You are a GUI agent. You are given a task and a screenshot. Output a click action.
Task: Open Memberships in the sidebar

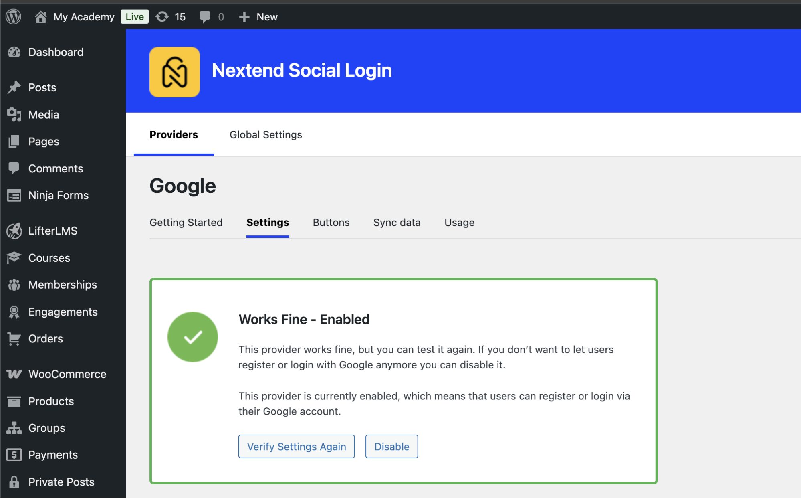tap(63, 285)
